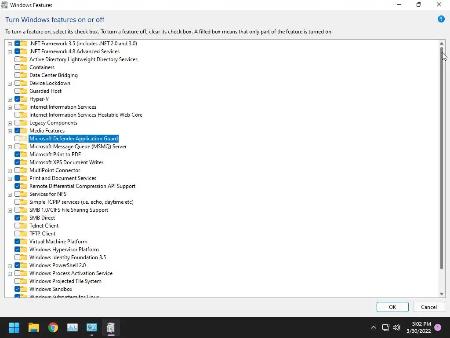Enable Telnet Client checkbox
450x338 pixels.
point(17,226)
